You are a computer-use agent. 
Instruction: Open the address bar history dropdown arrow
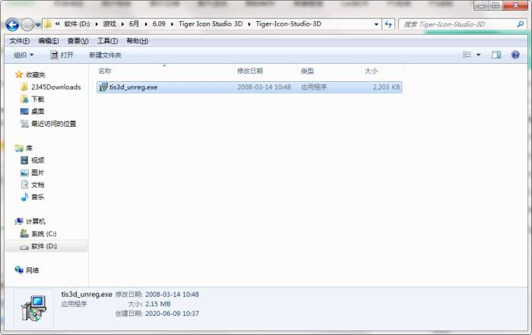tap(376, 24)
